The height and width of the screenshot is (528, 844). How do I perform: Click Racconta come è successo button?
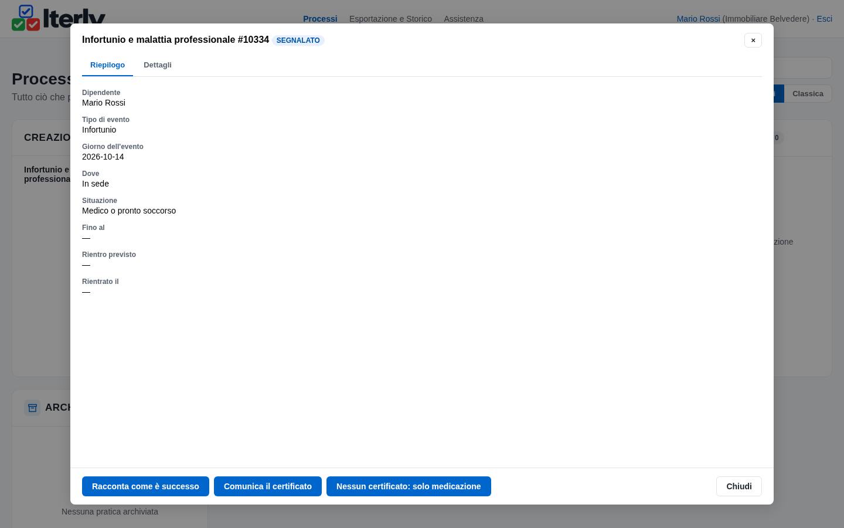coord(145,486)
